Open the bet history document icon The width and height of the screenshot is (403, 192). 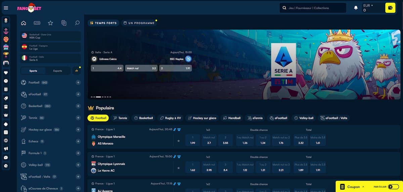[64, 23]
